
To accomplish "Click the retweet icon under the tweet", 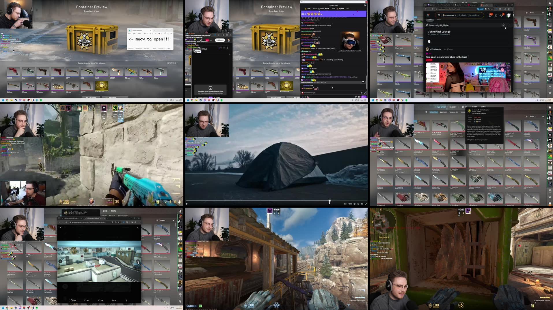I will click(x=85, y=300).
